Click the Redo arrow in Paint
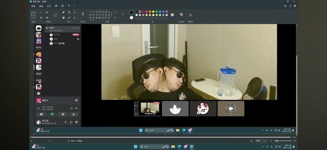 point(74,6)
